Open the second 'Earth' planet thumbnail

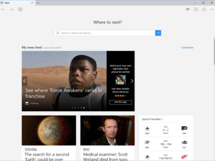pos(49,130)
